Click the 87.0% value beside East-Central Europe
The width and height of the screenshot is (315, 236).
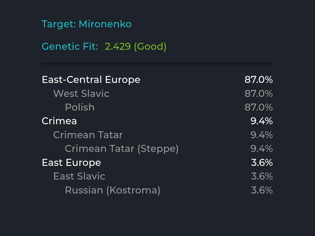pyautogui.click(x=259, y=80)
